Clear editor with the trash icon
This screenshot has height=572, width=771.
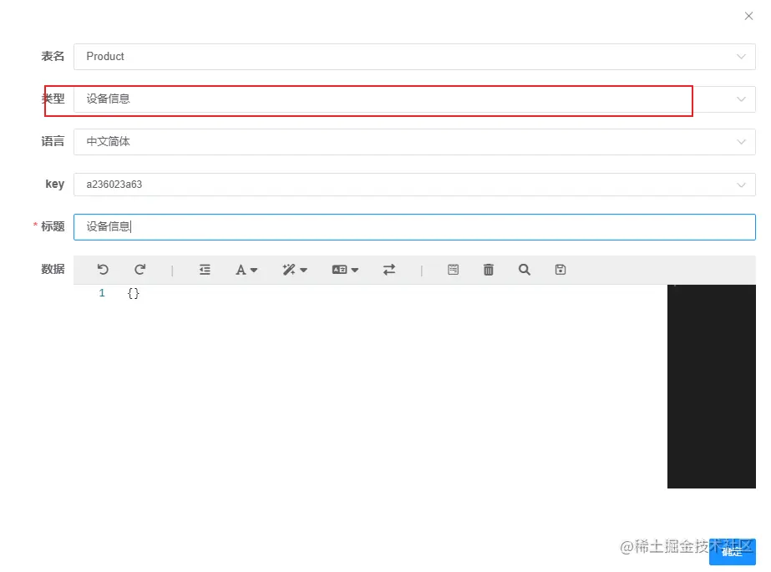pos(489,269)
